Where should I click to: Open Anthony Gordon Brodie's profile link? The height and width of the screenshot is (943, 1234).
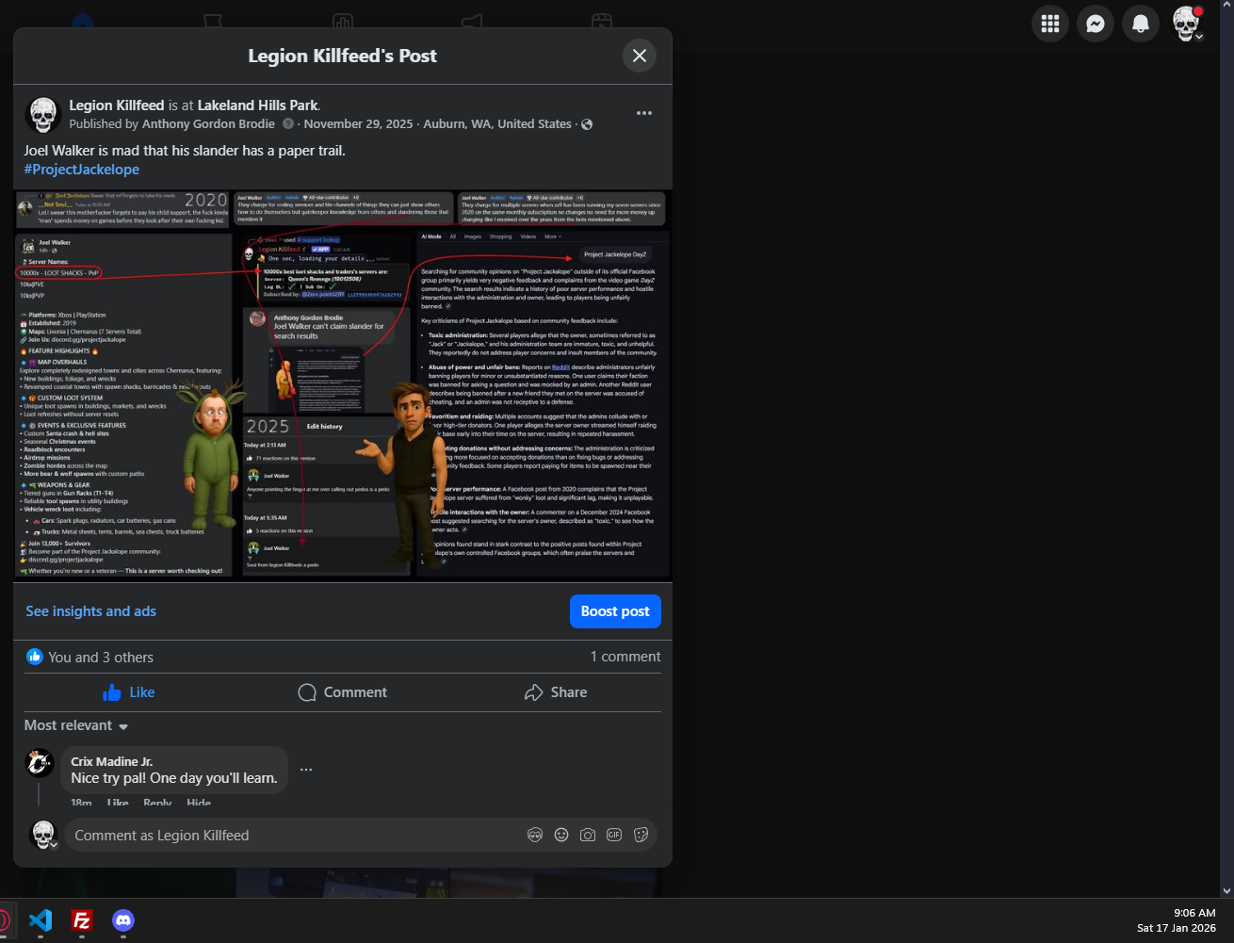209,123
